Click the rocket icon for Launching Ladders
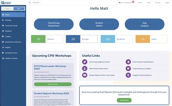 point(85,62)
